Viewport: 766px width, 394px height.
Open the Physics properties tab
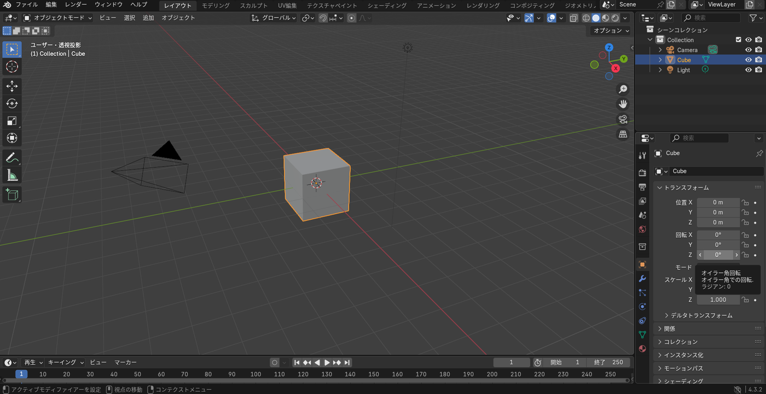click(x=642, y=307)
